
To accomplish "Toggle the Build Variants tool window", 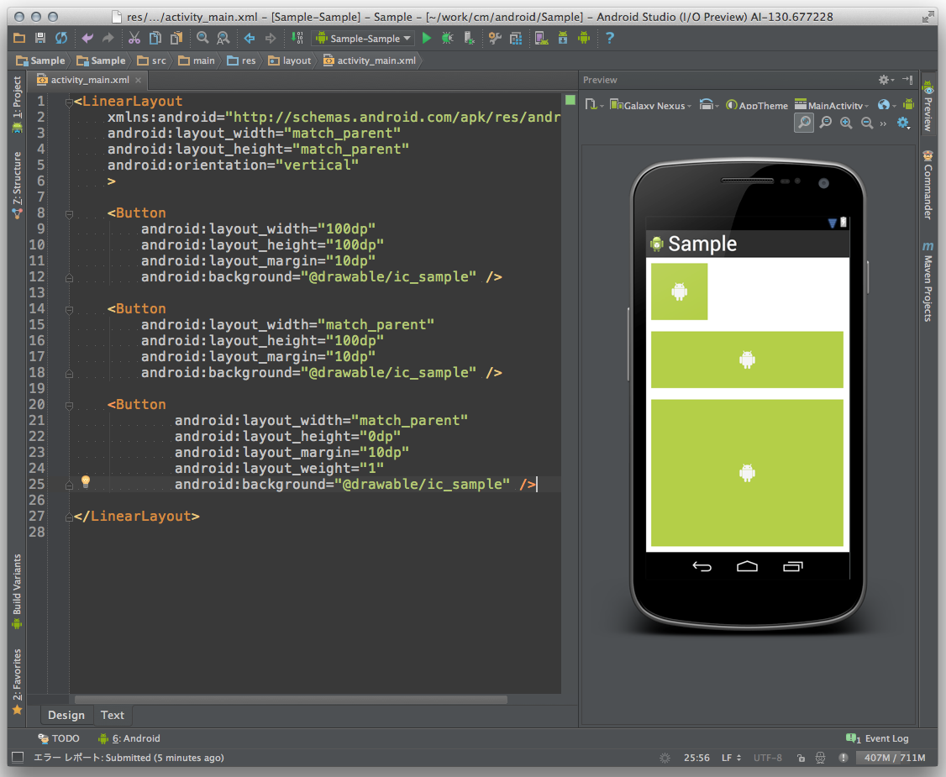I will point(17,591).
